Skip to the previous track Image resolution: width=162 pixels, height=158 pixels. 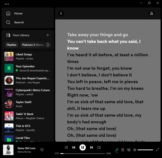(74, 147)
